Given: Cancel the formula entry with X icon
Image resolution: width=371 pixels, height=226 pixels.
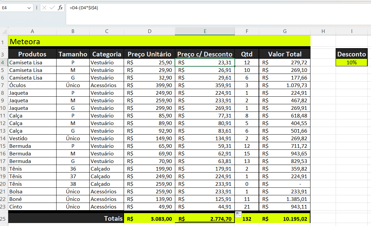Looking at the screenshot, I should [x=44, y=8].
